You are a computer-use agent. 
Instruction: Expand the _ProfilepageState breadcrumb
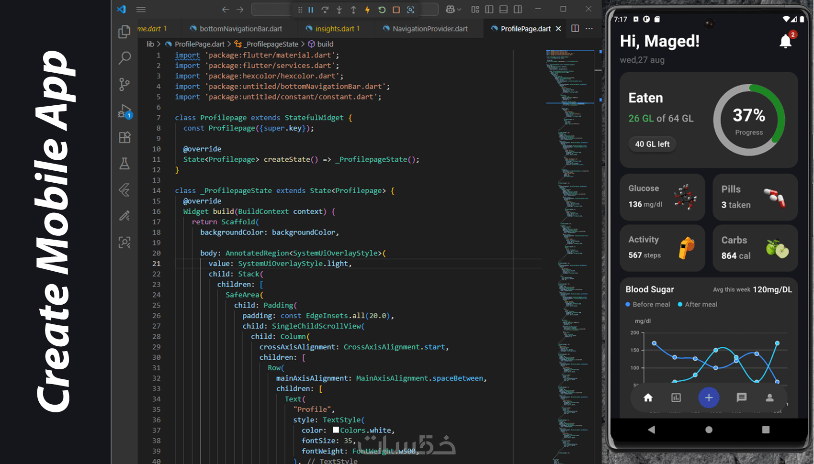click(x=271, y=44)
